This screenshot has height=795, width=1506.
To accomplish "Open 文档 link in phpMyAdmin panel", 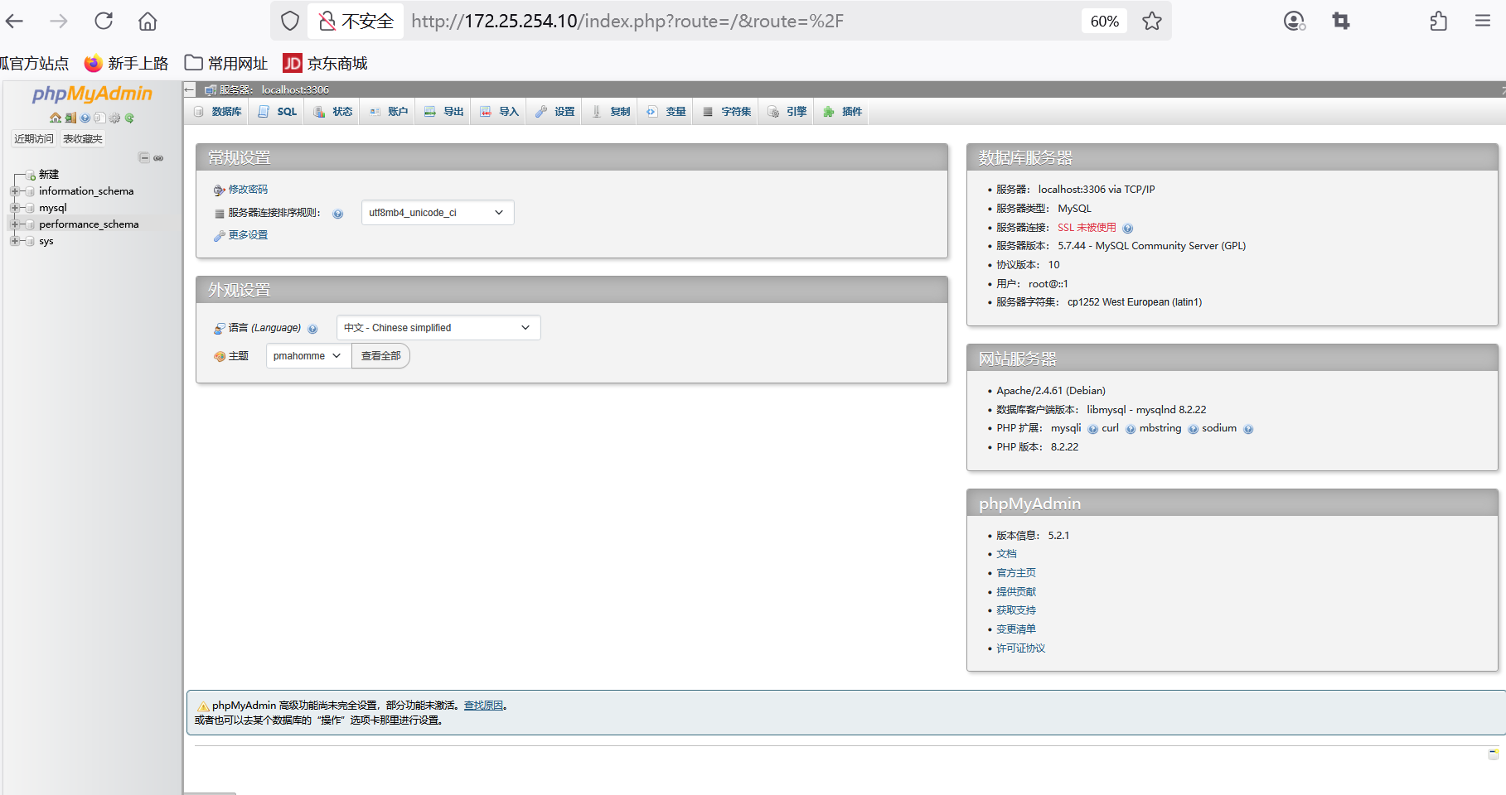I will click(1006, 554).
